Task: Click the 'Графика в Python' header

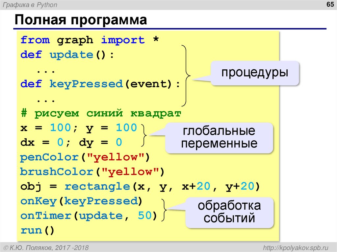Action: click(30, 5)
